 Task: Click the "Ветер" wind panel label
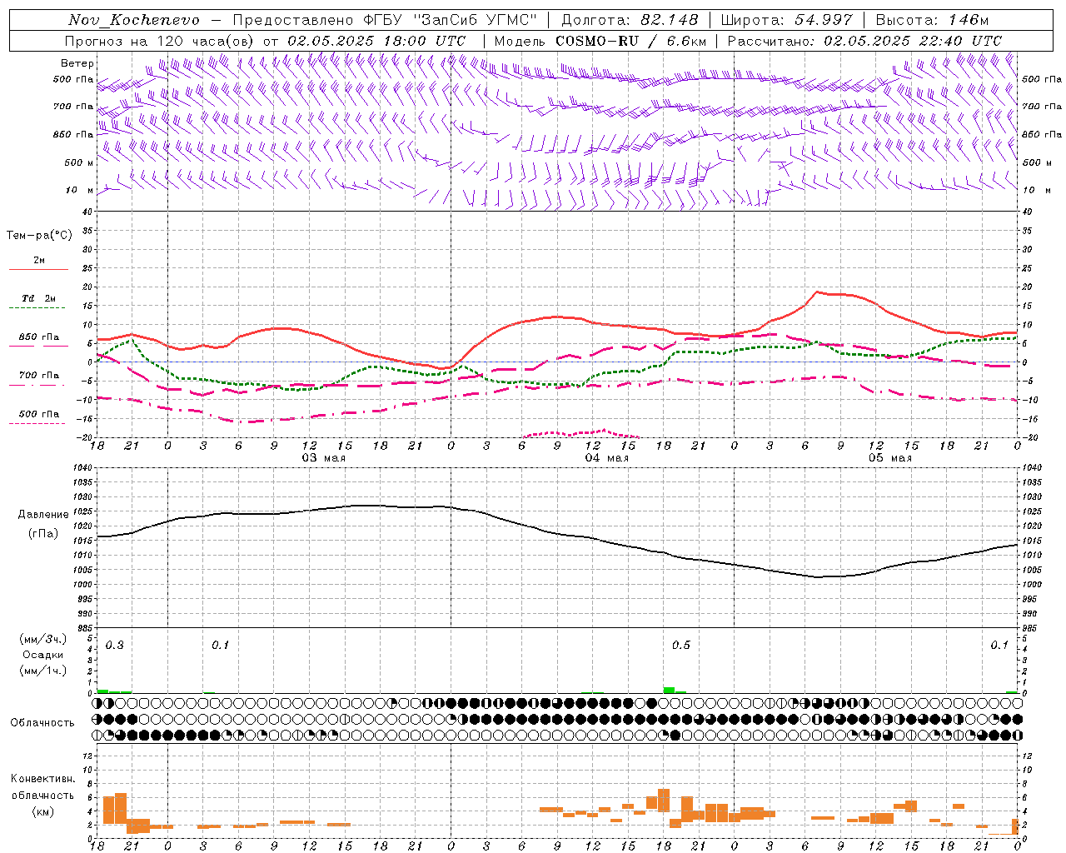point(77,63)
